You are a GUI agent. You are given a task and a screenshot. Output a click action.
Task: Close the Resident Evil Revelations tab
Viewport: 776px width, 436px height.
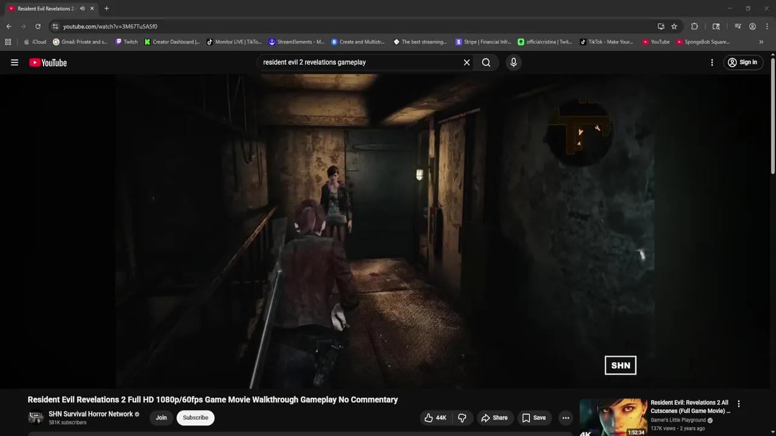tap(92, 8)
